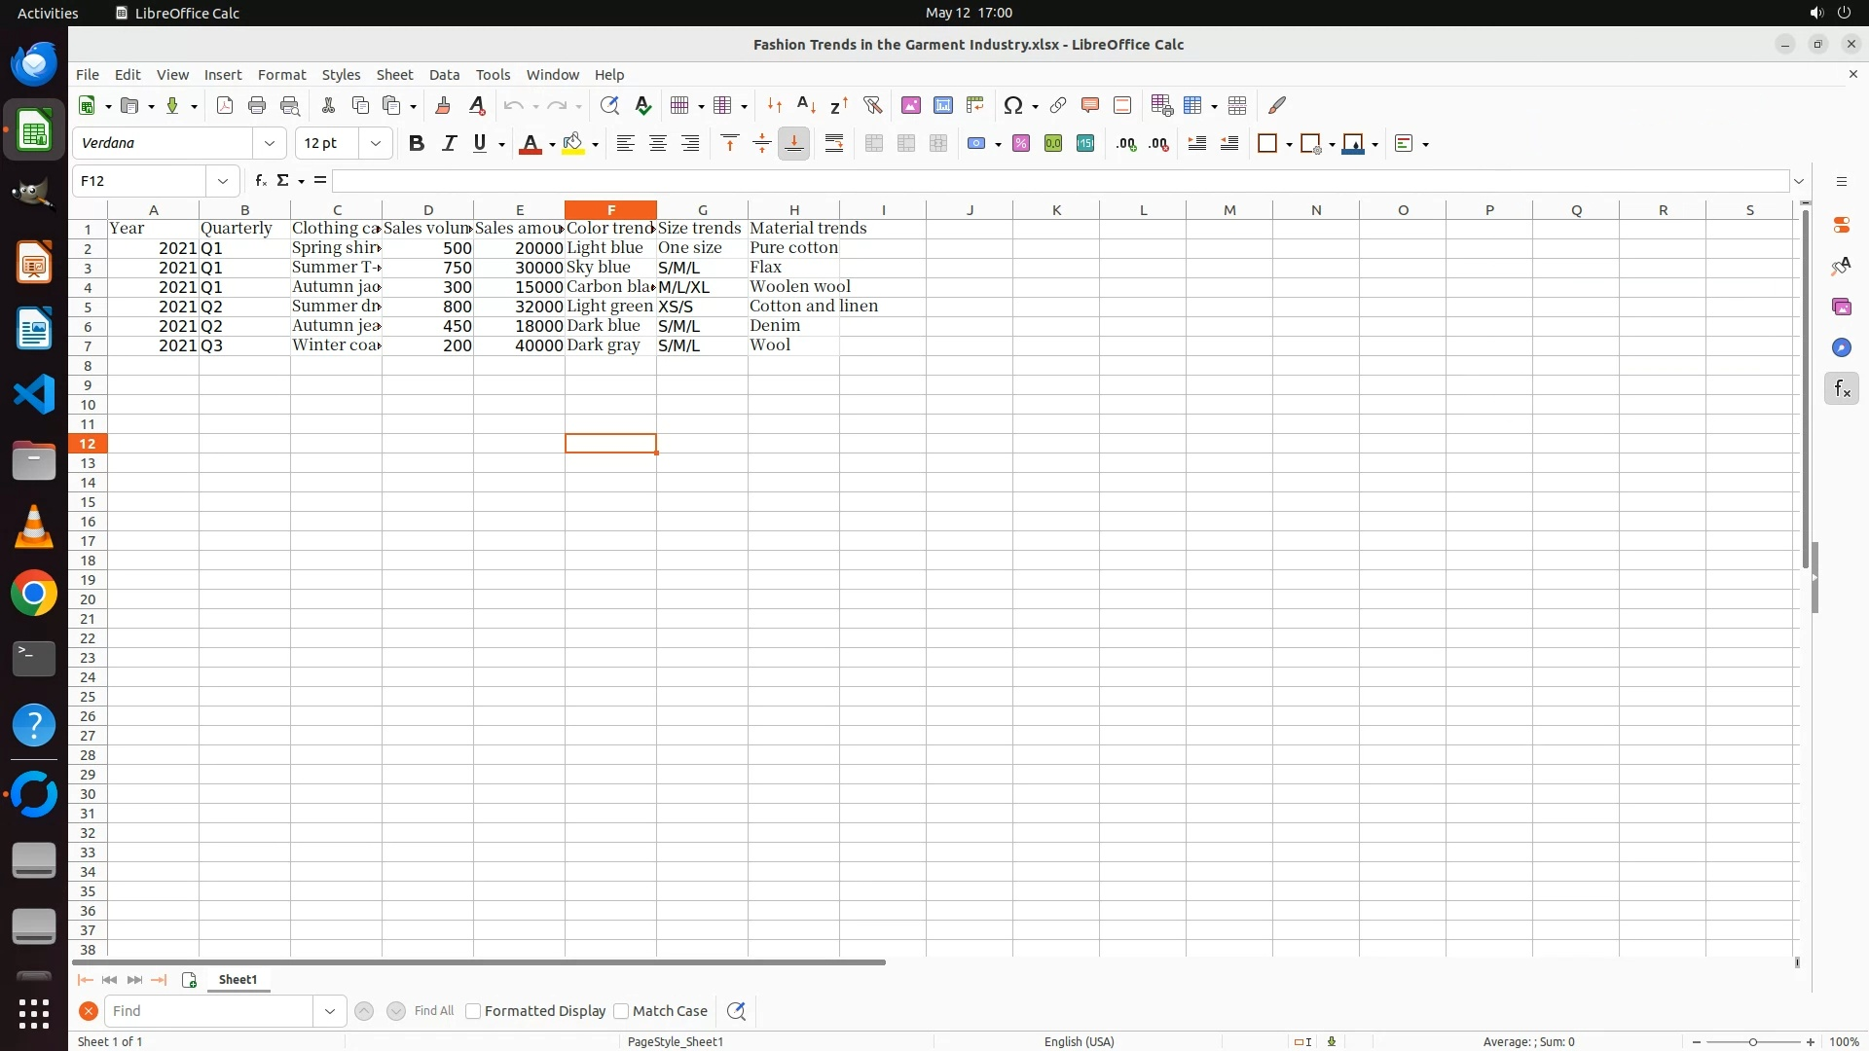Insert a special character with the Omega icon
The height and width of the screenshot is (1051, 1869).
1013,105
